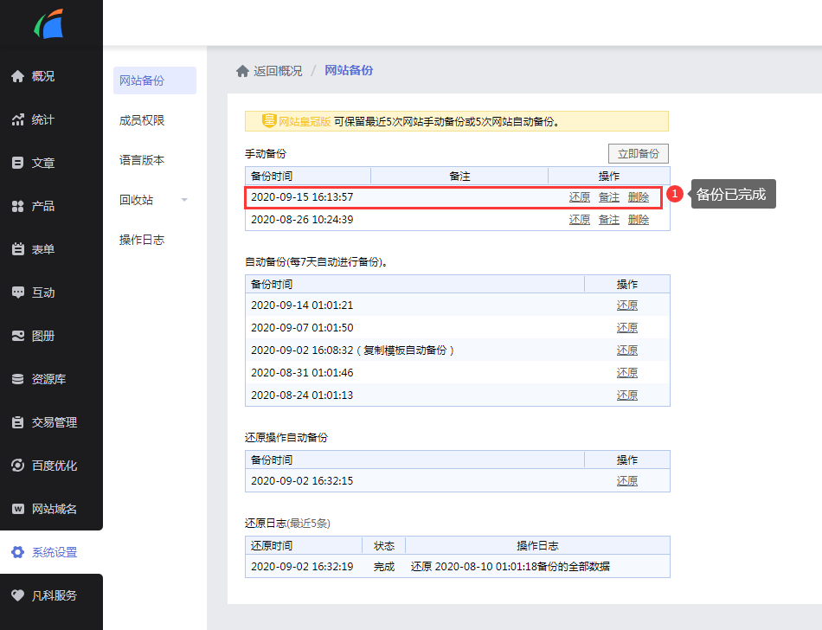The width and height of the screenshot is (822, 630).
Task: Click the home icon in the breadcrumb
Action: pyautogui.click(x=242, y=71)
